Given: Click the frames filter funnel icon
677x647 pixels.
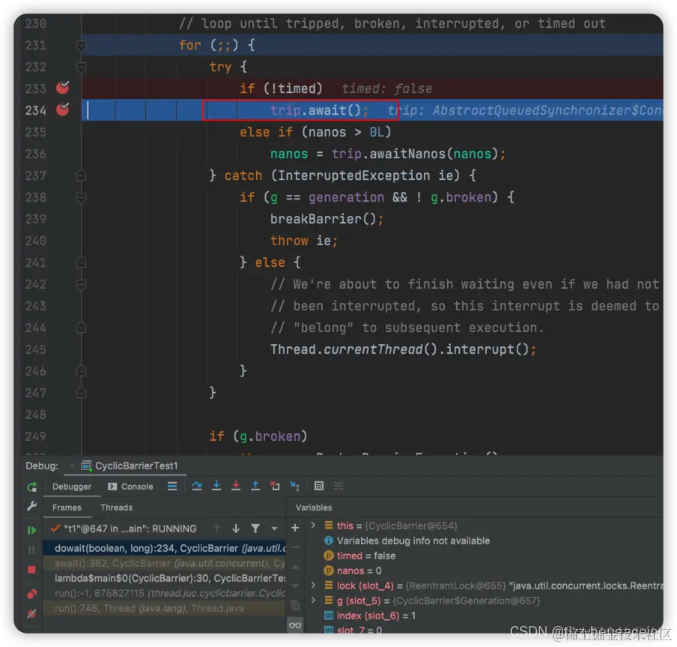Looking at the screenshot, I should pyautogui.click(x=255, y=529).
